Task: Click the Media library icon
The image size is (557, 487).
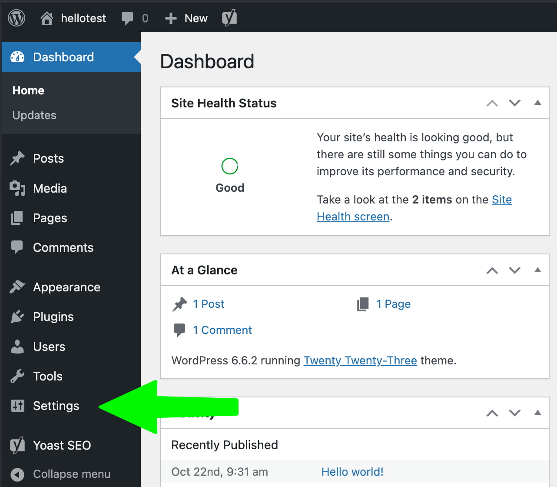Action: click(x=17, y=188)
